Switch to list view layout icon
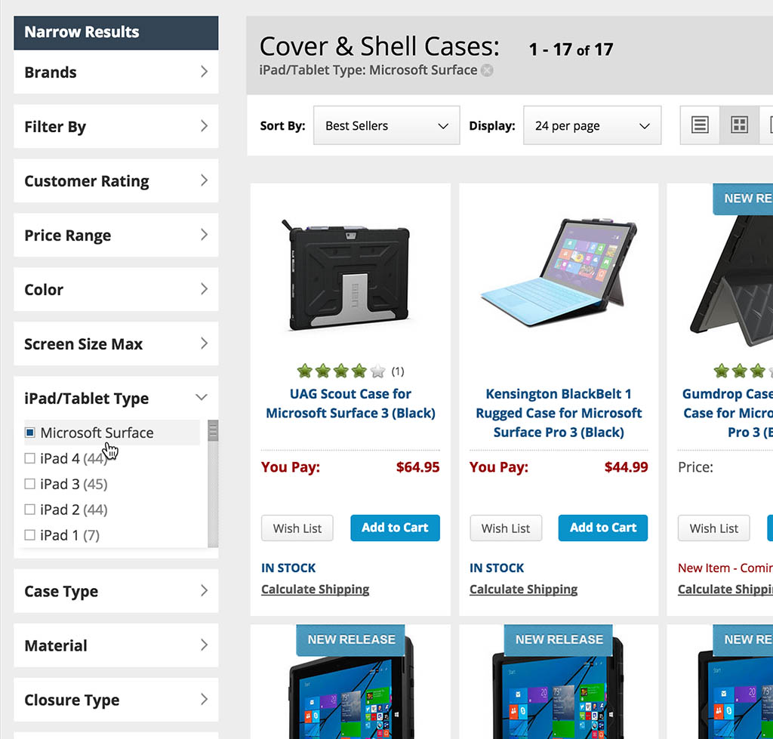The height and width of the screenshot is (739, 773). click(700, 125)
